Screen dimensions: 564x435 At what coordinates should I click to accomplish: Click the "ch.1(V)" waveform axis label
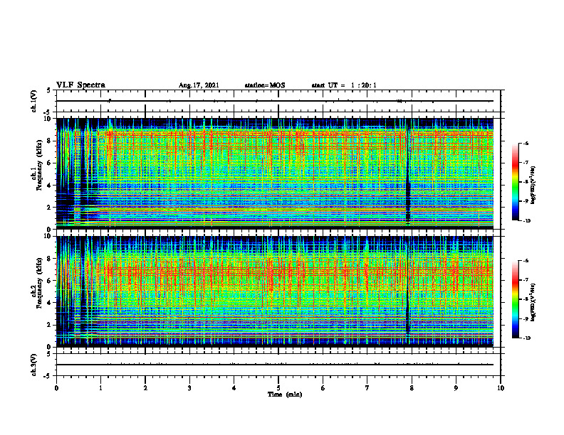[x=34, y=101]
